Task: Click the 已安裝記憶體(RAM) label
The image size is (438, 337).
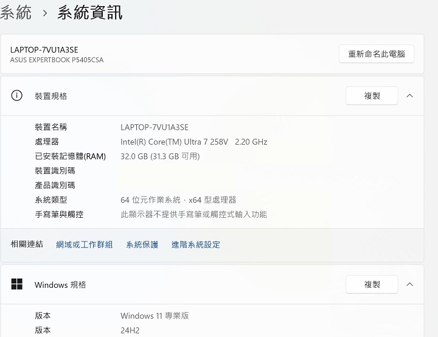Action: point(70,156)
